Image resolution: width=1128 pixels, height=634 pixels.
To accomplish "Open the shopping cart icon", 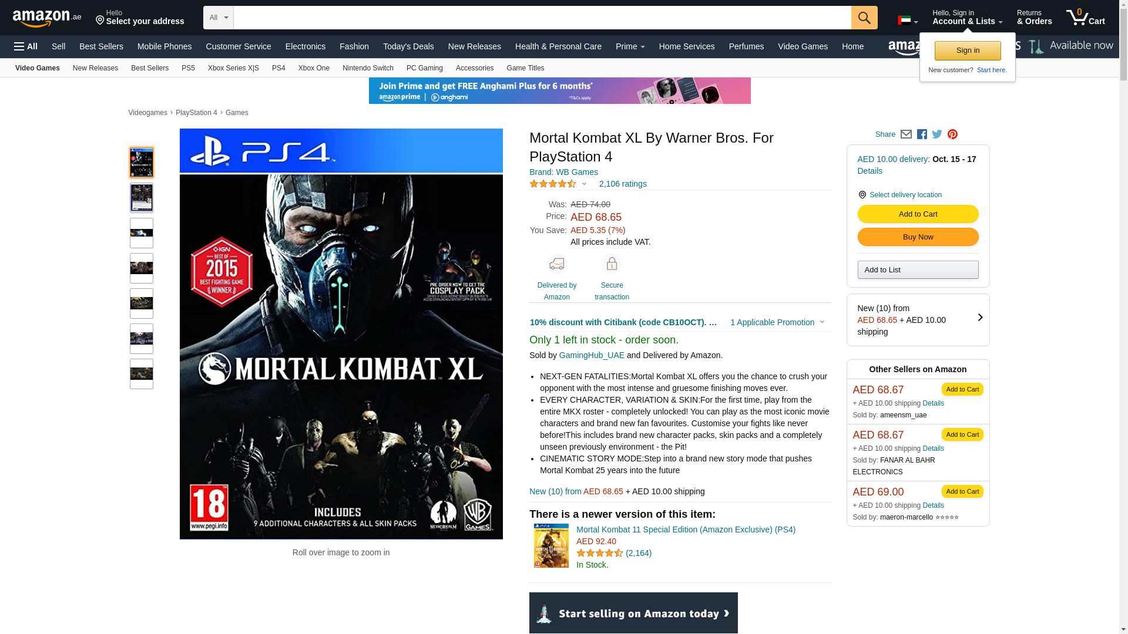I will [1085, 18].
